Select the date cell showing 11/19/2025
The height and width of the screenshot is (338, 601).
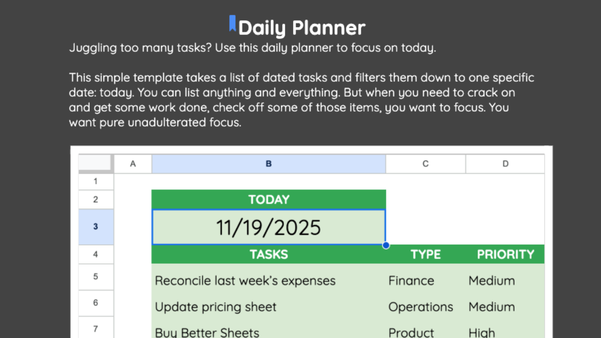pyautogui.click(x=269, y=227)
